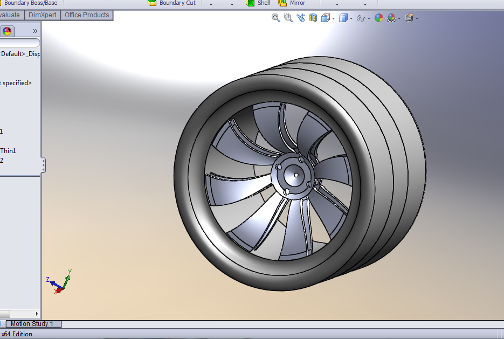Select the Zoom to Area tool

click(x=288, y=18)
